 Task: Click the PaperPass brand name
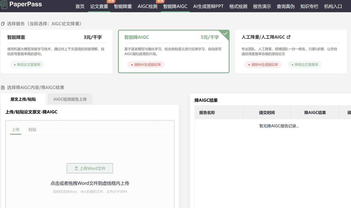pyautogui.click(x=26, y=4)
